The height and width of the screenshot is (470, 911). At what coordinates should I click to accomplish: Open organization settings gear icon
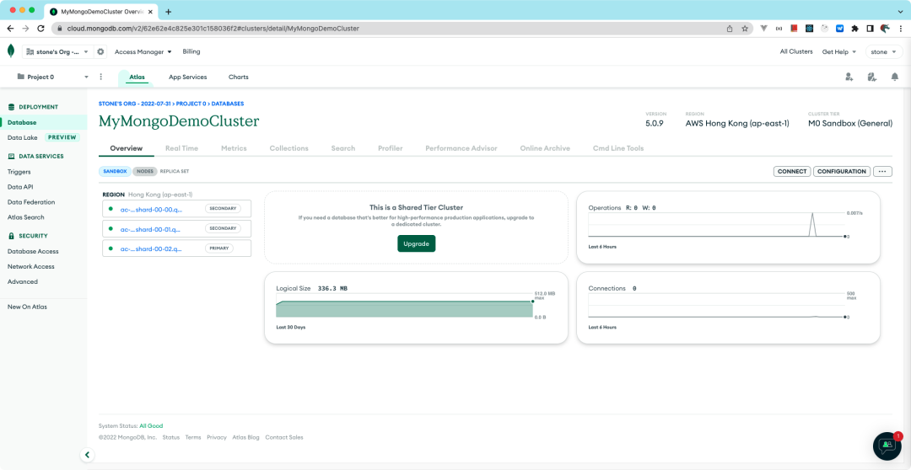click(x=101, y=51)
